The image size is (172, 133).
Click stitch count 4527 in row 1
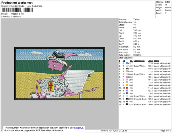click(130, 63)
